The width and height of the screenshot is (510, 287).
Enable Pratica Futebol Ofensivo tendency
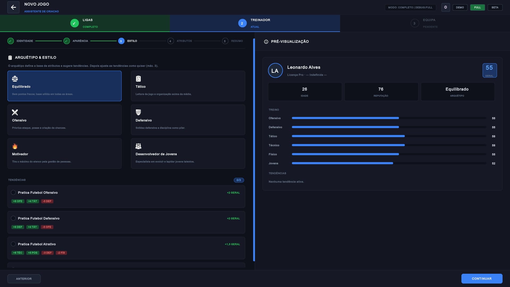(13, 192)
